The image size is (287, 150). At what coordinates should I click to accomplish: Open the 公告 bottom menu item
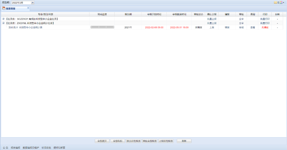click(6, 148)
